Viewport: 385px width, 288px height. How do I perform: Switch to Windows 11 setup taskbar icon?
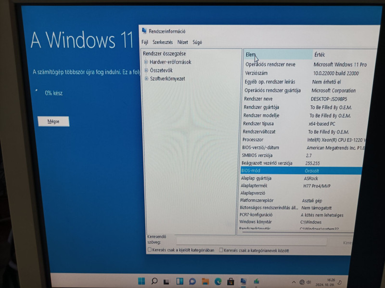pyautogui.click(x=257, y=282)
